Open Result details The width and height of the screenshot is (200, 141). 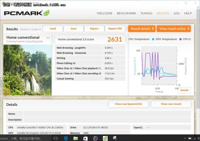pos(142,29)
